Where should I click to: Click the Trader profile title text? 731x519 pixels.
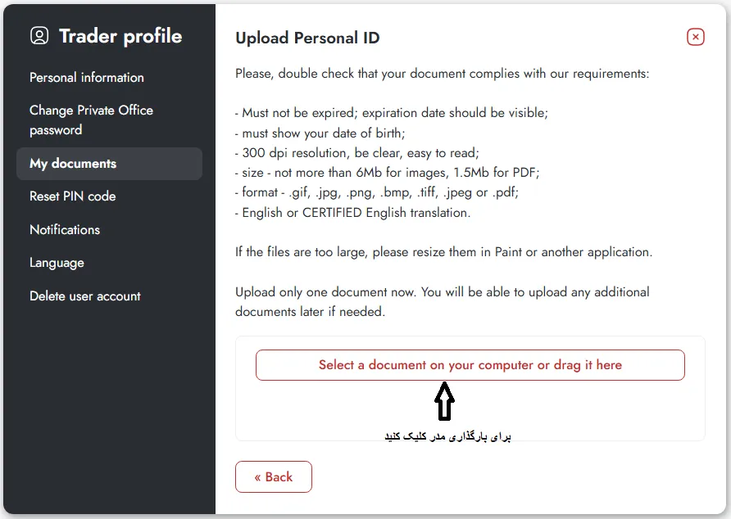(x=120, y=36)
